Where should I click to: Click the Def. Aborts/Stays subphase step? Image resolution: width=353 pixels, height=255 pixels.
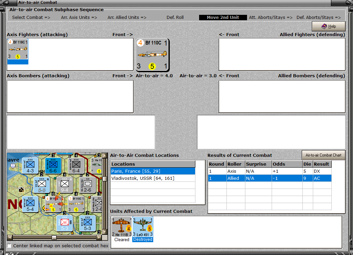[x=319, y=17]
